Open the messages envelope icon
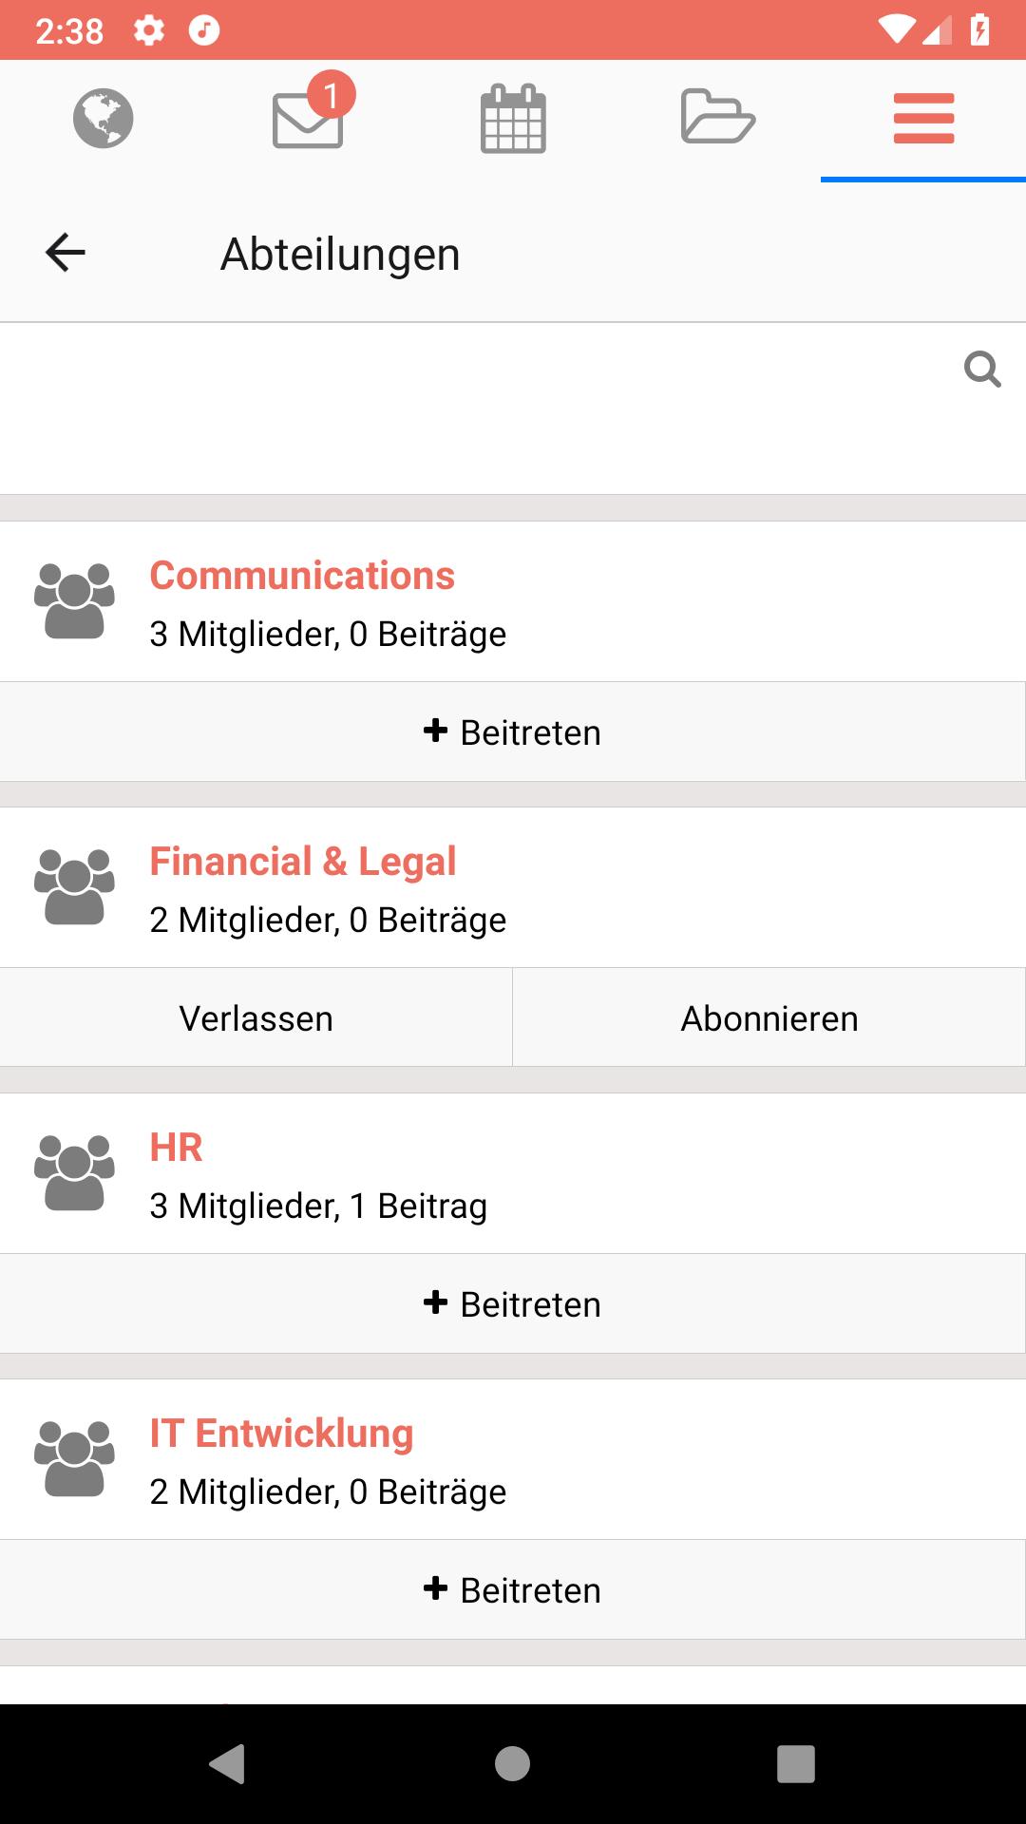1026x1824 pixels. coord(308,119)
